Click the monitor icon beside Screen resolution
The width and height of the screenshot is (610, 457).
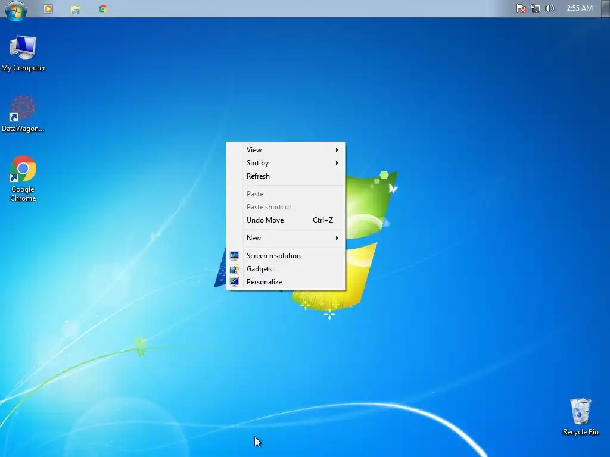click(x=234, y=256)
